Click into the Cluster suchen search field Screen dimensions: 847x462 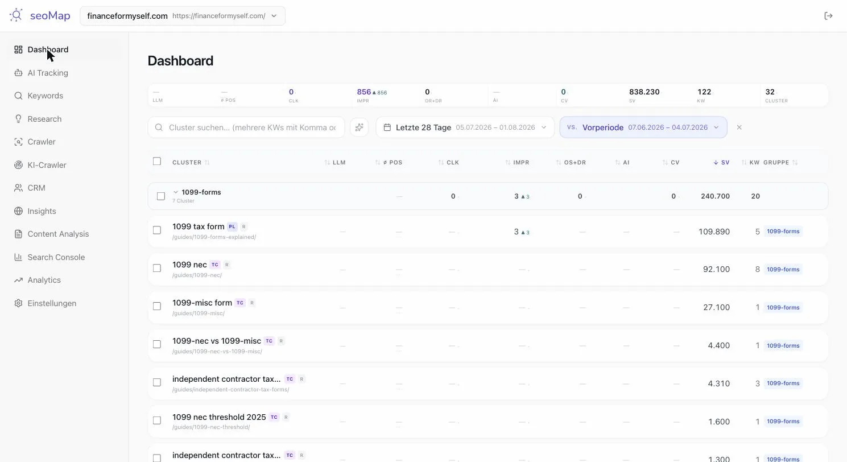click(246, 127)
